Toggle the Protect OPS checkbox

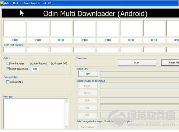[x=53, y=63]
